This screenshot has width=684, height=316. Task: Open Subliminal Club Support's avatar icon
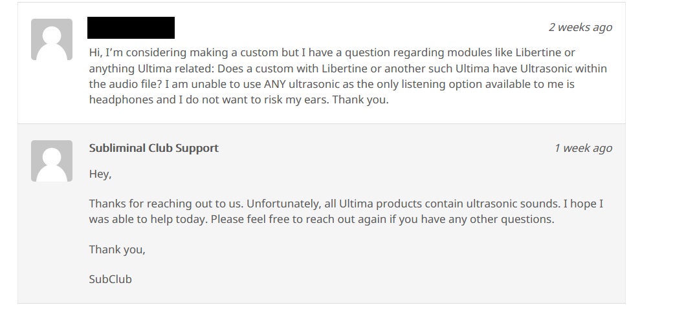(x=52, y=161)
